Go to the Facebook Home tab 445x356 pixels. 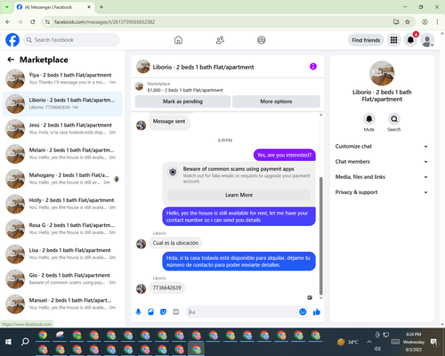178,40
